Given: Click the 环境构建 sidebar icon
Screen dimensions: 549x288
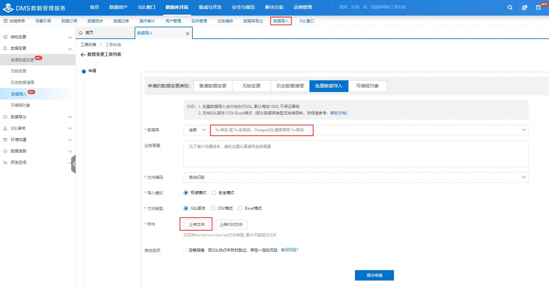Looking at the screenshot, I should (5, 140).
